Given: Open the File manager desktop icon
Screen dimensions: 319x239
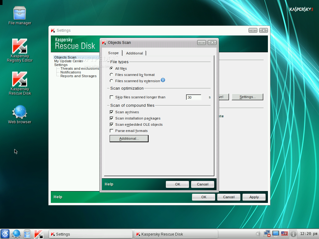Looking at the screenshot, I should tap(20, 16).
